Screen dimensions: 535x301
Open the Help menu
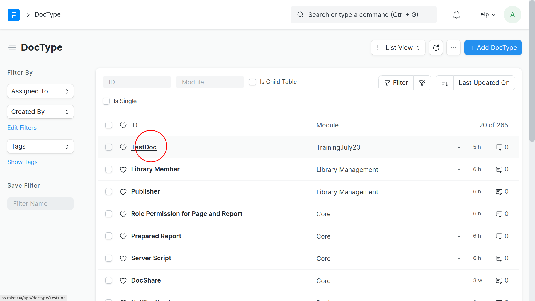click(x=486, y=14)
